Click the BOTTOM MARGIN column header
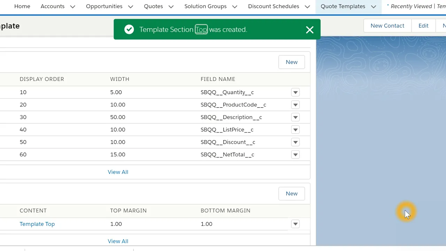The width and height of the screenshot is (446, 251). click(x=225, y=211)
